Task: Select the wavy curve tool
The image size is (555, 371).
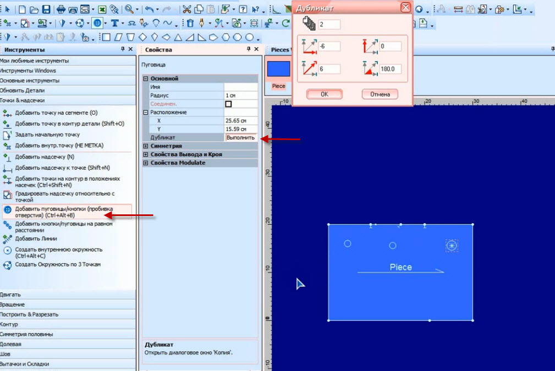Action: click(x=167, y=23)
